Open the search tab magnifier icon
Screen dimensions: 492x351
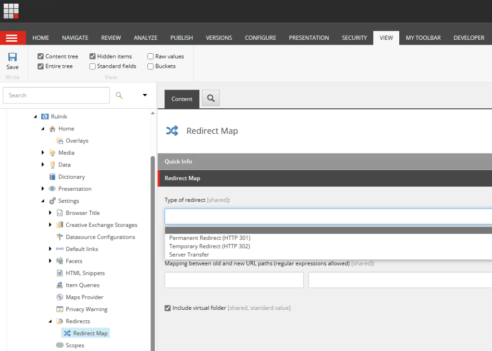coord(210,99)
